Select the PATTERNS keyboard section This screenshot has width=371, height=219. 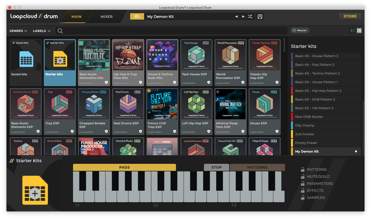click(x=257, y=167)
